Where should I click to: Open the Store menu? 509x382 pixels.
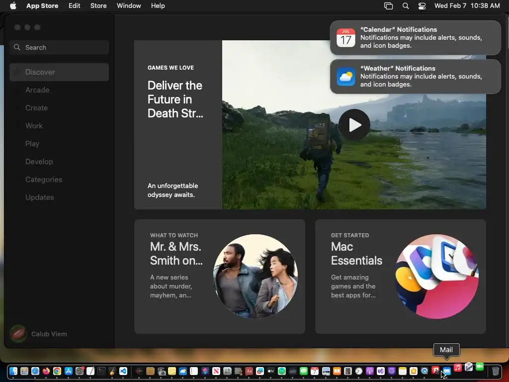click(98, 5)
